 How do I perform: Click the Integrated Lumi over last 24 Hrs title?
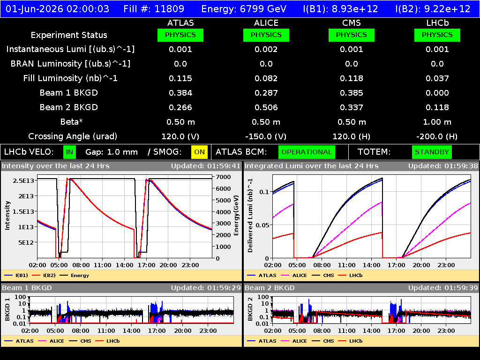click(312, 166)
